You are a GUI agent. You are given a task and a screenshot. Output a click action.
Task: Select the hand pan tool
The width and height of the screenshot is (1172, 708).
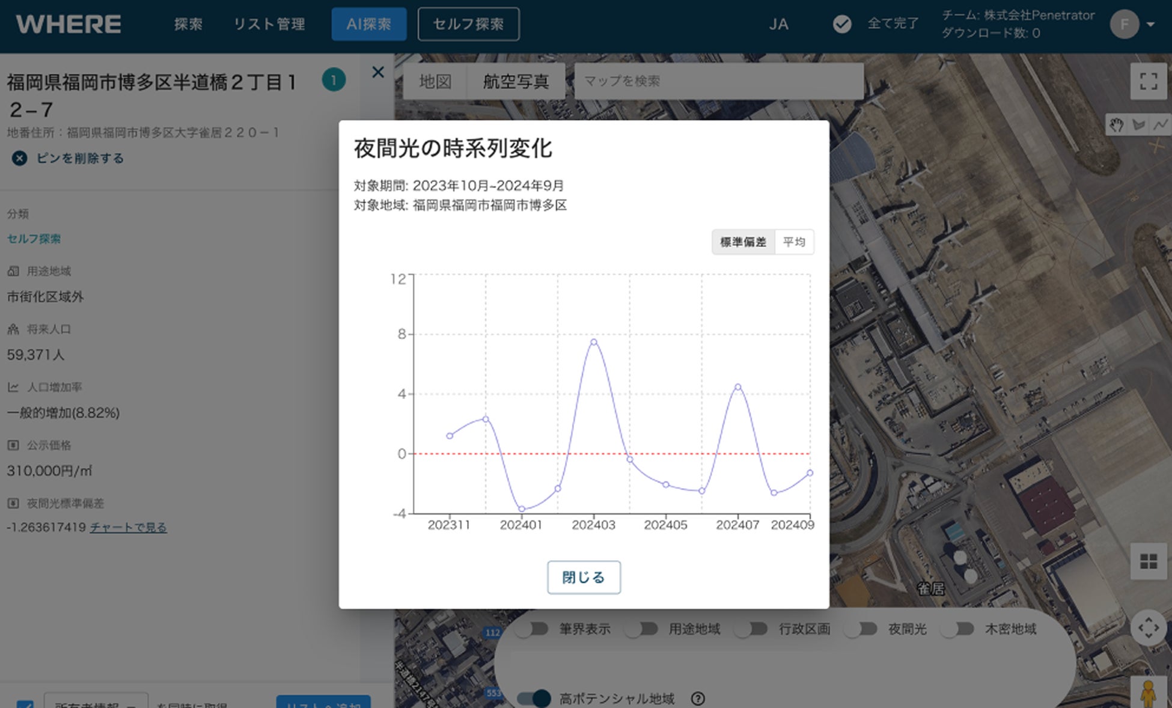tap(1117, 125)
